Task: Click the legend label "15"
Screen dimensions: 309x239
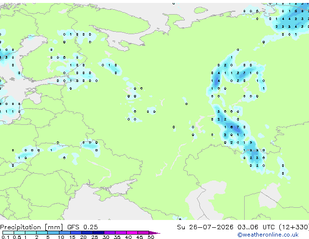Action: click(x=72, y=237)
